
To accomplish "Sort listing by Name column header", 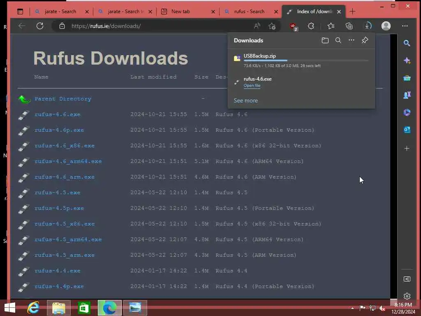I will point(42,77).
